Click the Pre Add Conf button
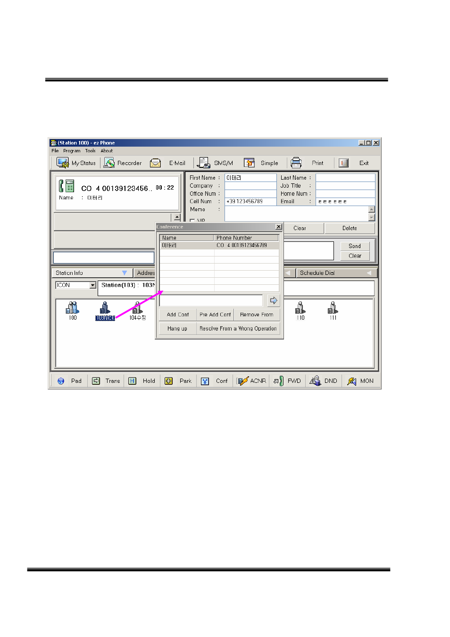 click(215, 314)
